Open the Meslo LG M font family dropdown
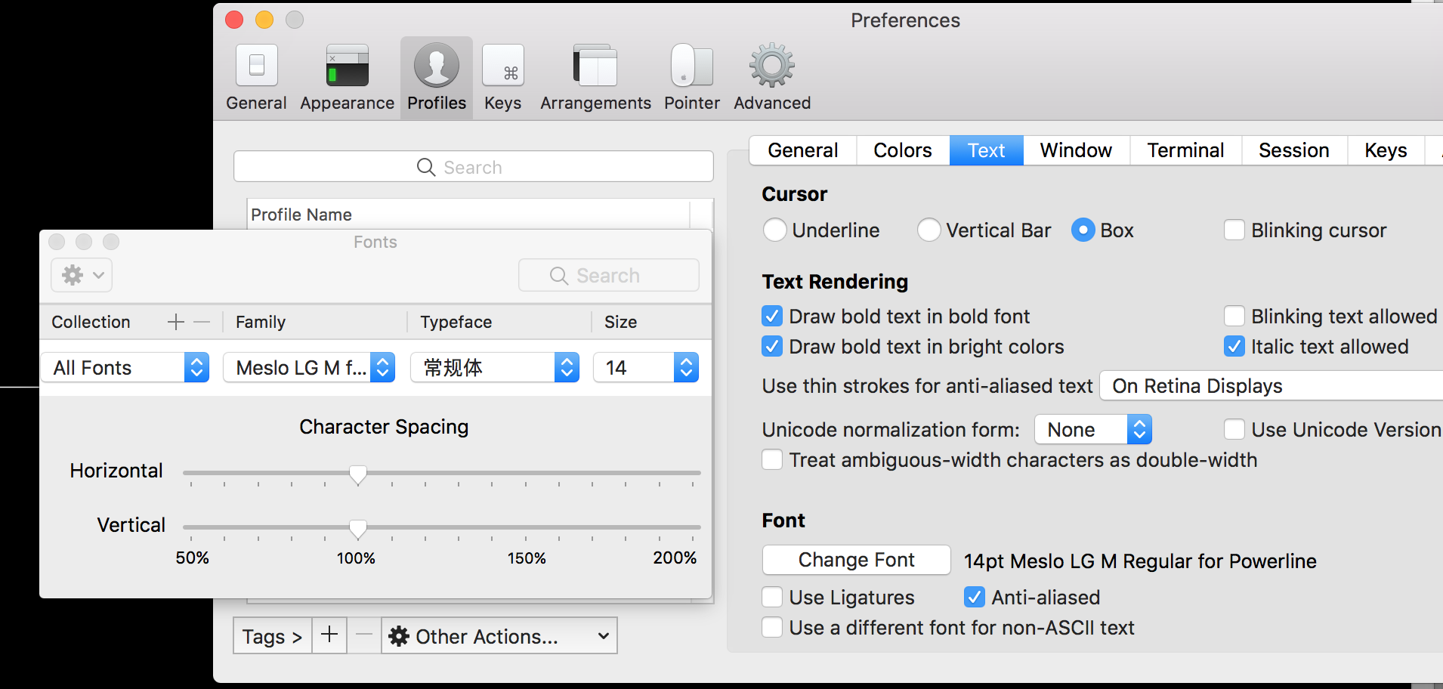Screen dimensions: 1443x689 309,368
